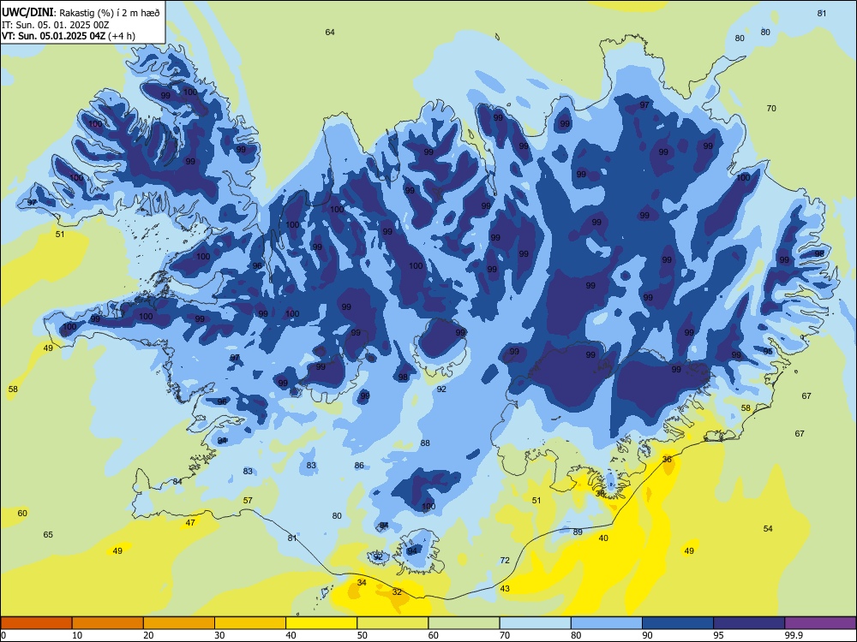This screenshot has height=642, width=857.
Task: Select the dark orange 0–10 legend swatch
Action: coord(36,623)
